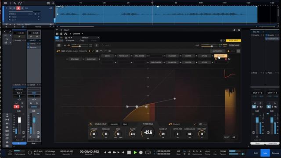Image resolution: width=281 pixels, height=158 pixels.
Task: Select the Listen Bus channel tab
Action: point(272,144)
